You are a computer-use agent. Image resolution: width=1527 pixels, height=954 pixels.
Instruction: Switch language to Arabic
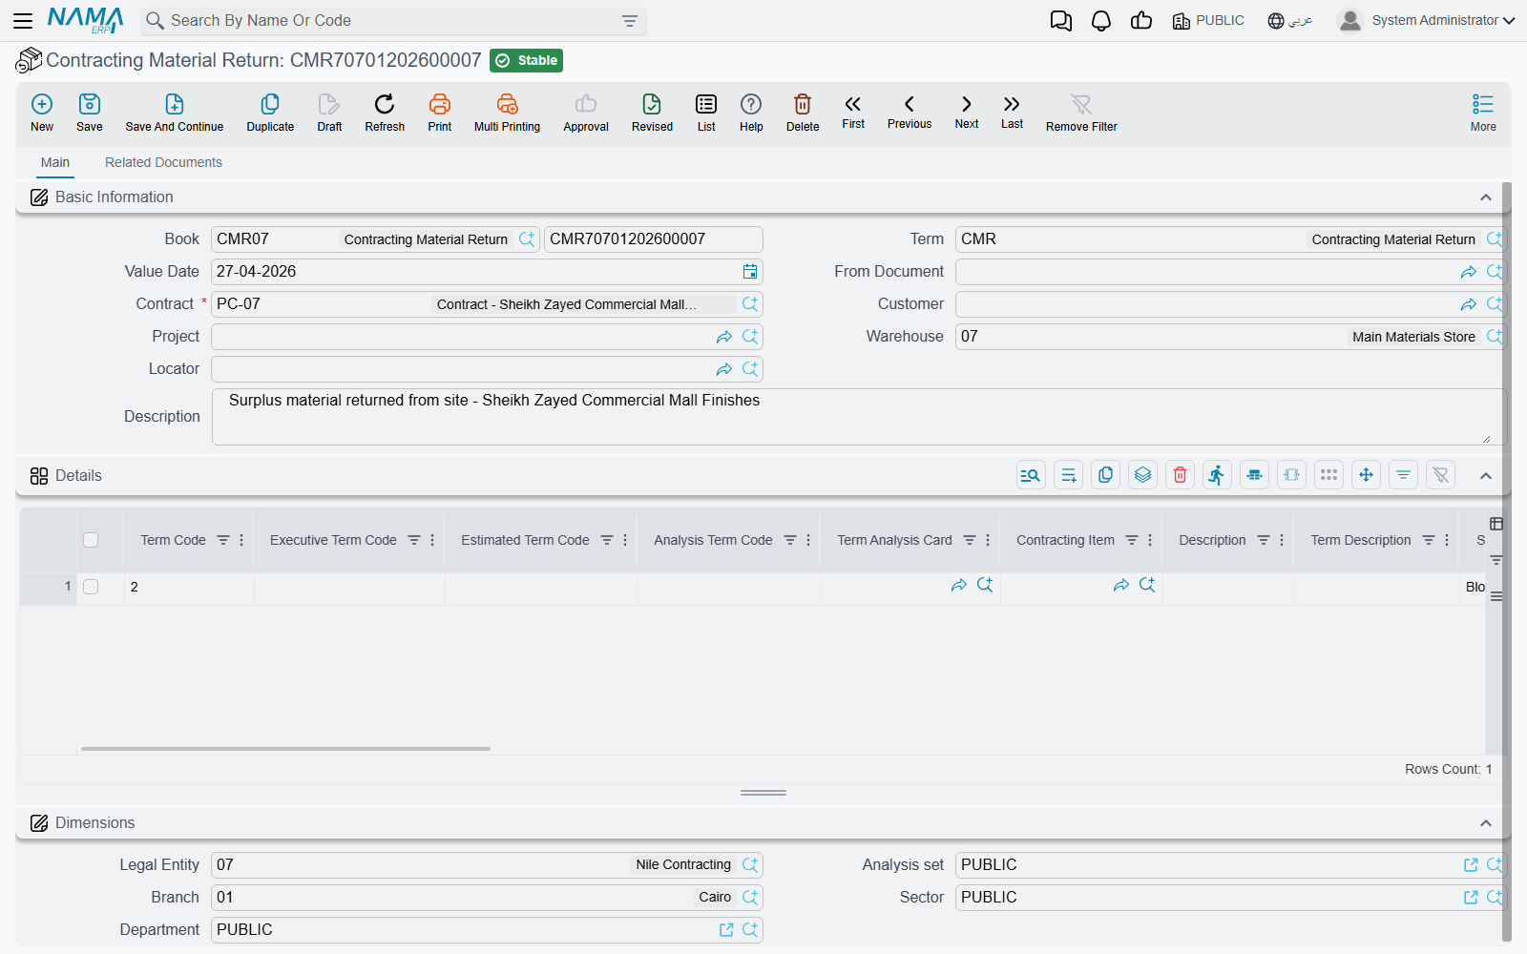pyautogui.click(x=1290, y=21)
